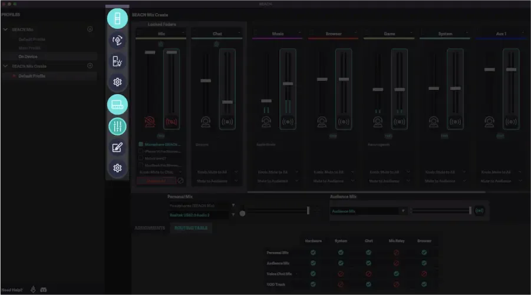Open the mixer faders icon in sidebar
Screen dimensions: 531x295
click(x=117, y=126)
